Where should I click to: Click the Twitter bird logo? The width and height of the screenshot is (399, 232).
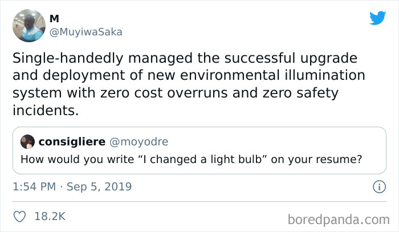(x=377, y=18)
